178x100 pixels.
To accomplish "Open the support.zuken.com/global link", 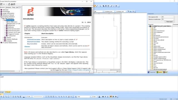I will 79,70.
